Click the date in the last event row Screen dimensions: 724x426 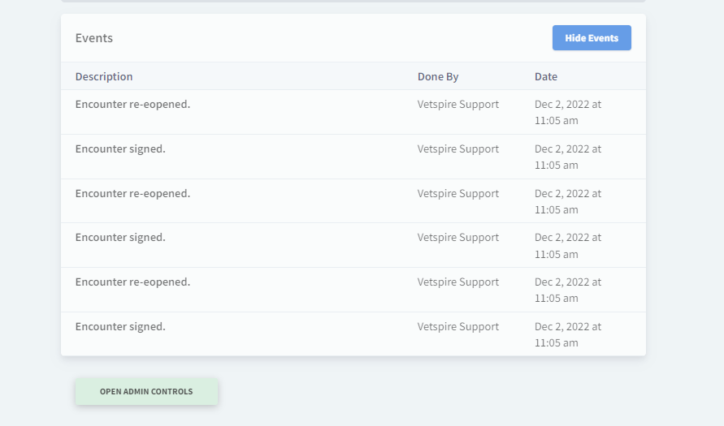[x=567, y=334]
